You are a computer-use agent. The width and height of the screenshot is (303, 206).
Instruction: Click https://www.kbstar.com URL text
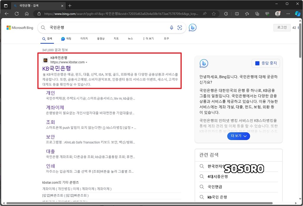[67, 62]
